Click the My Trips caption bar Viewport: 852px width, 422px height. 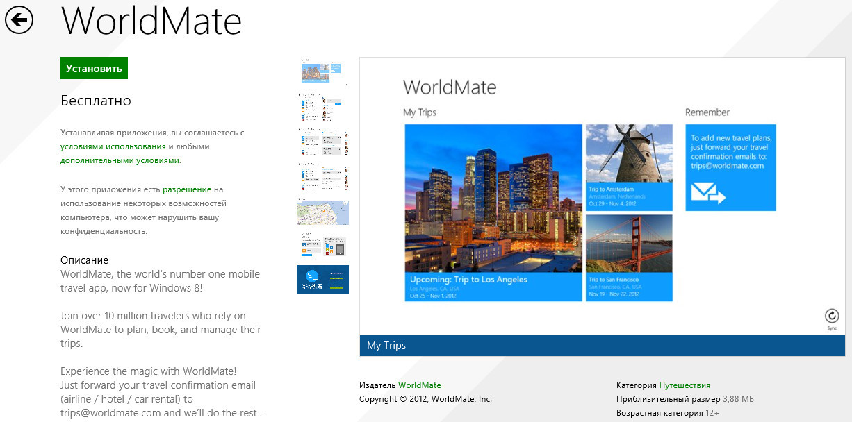tap(602, 346)
